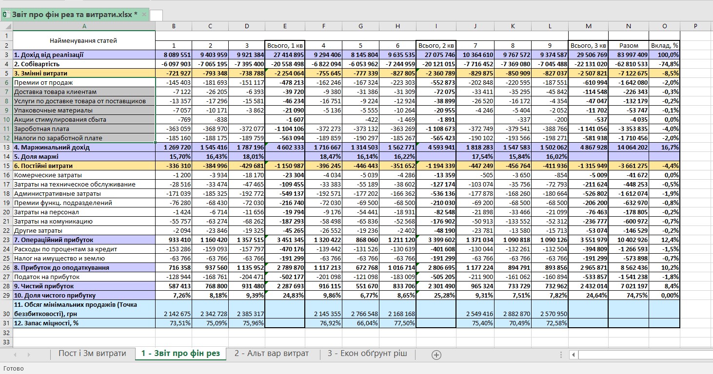The height and width of the screenshot is (374, 713).
Task: Select the total value 83 997 409
Action: click(629, 55)
